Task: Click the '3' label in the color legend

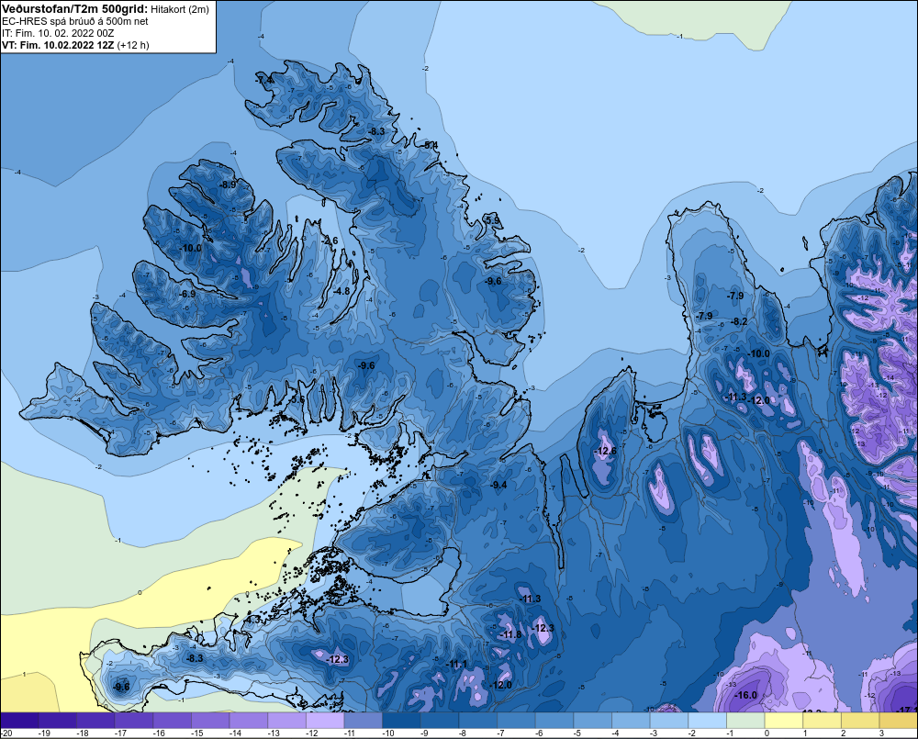Action: 881,733
